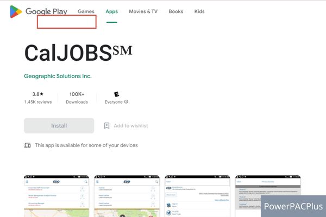Open the second app screenshot thumbnail
Screen dimensions: 326x217
127,196
